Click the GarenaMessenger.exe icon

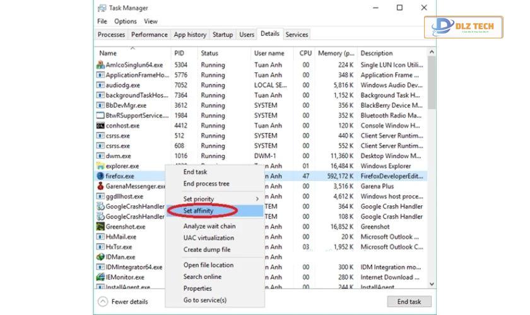tap(100, 186)
